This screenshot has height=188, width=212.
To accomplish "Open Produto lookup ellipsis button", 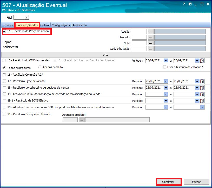I will [151, 37].
